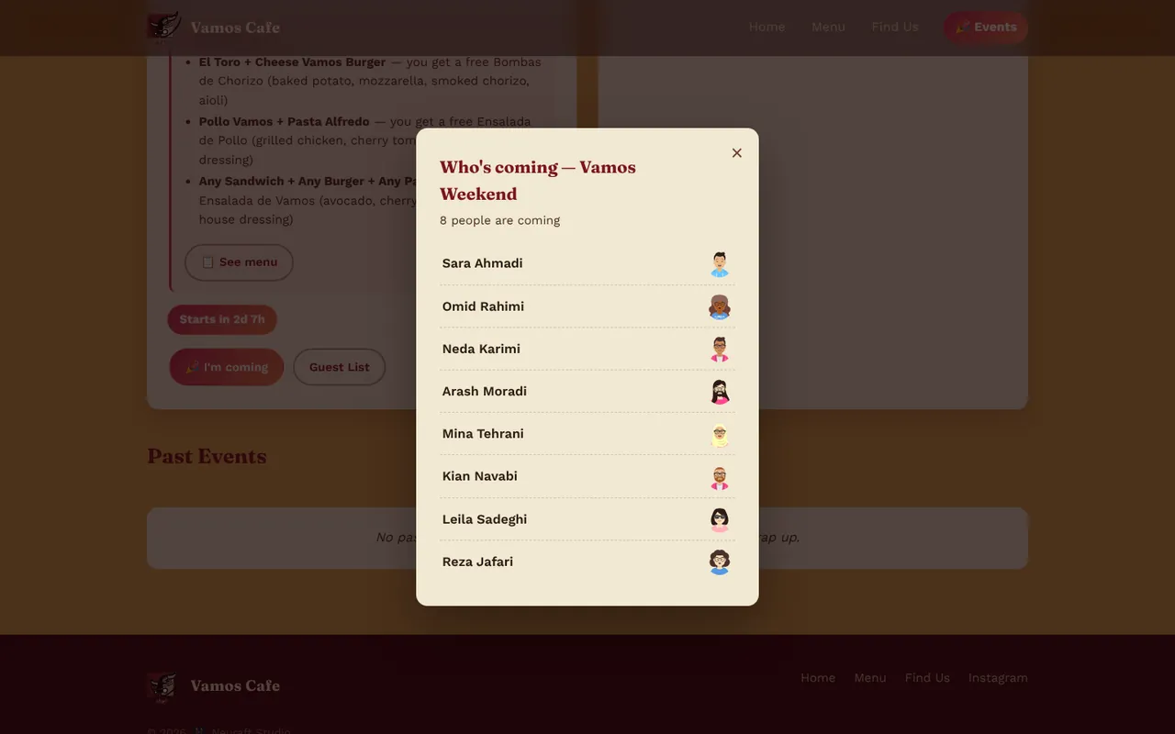
Task: Click the I'm coming button
Action: click(x=227, y=367)
